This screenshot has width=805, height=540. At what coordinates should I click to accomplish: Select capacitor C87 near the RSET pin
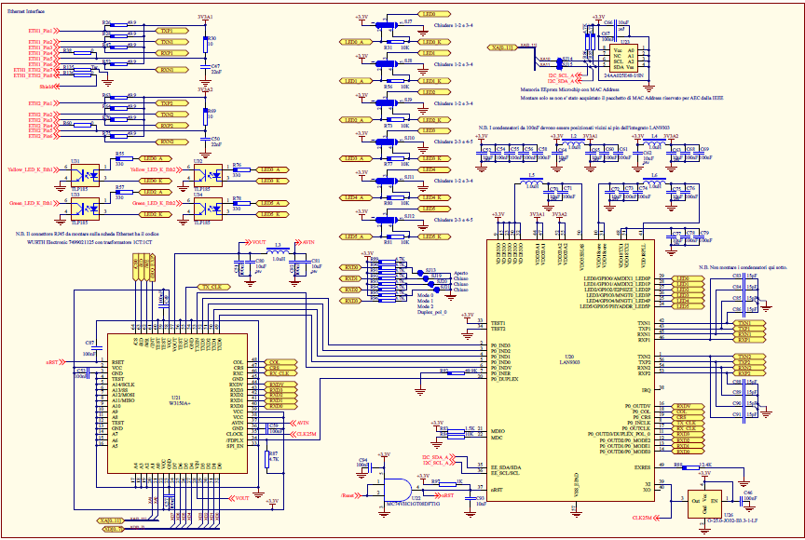pyautogui.click(x=98, y=349)
